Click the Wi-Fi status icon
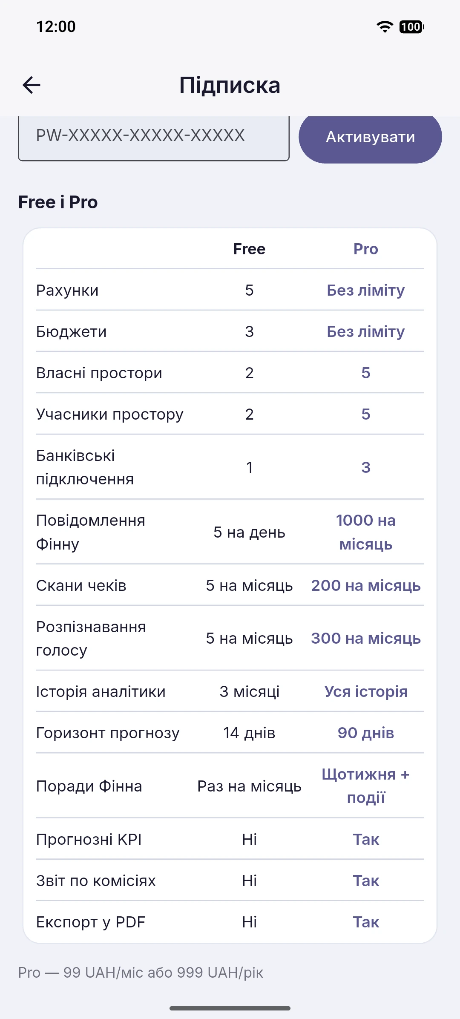The width and height of the screenshot is (460, 1019). [x=385, y=27]
